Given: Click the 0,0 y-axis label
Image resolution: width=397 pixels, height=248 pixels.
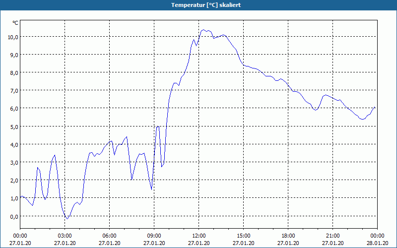Looking at the screenshot, I should point(14,216).
